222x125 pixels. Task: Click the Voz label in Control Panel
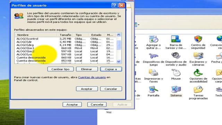(109, 112)
